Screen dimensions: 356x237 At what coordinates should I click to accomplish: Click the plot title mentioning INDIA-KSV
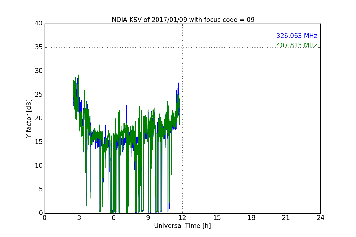tap(182, 20)
